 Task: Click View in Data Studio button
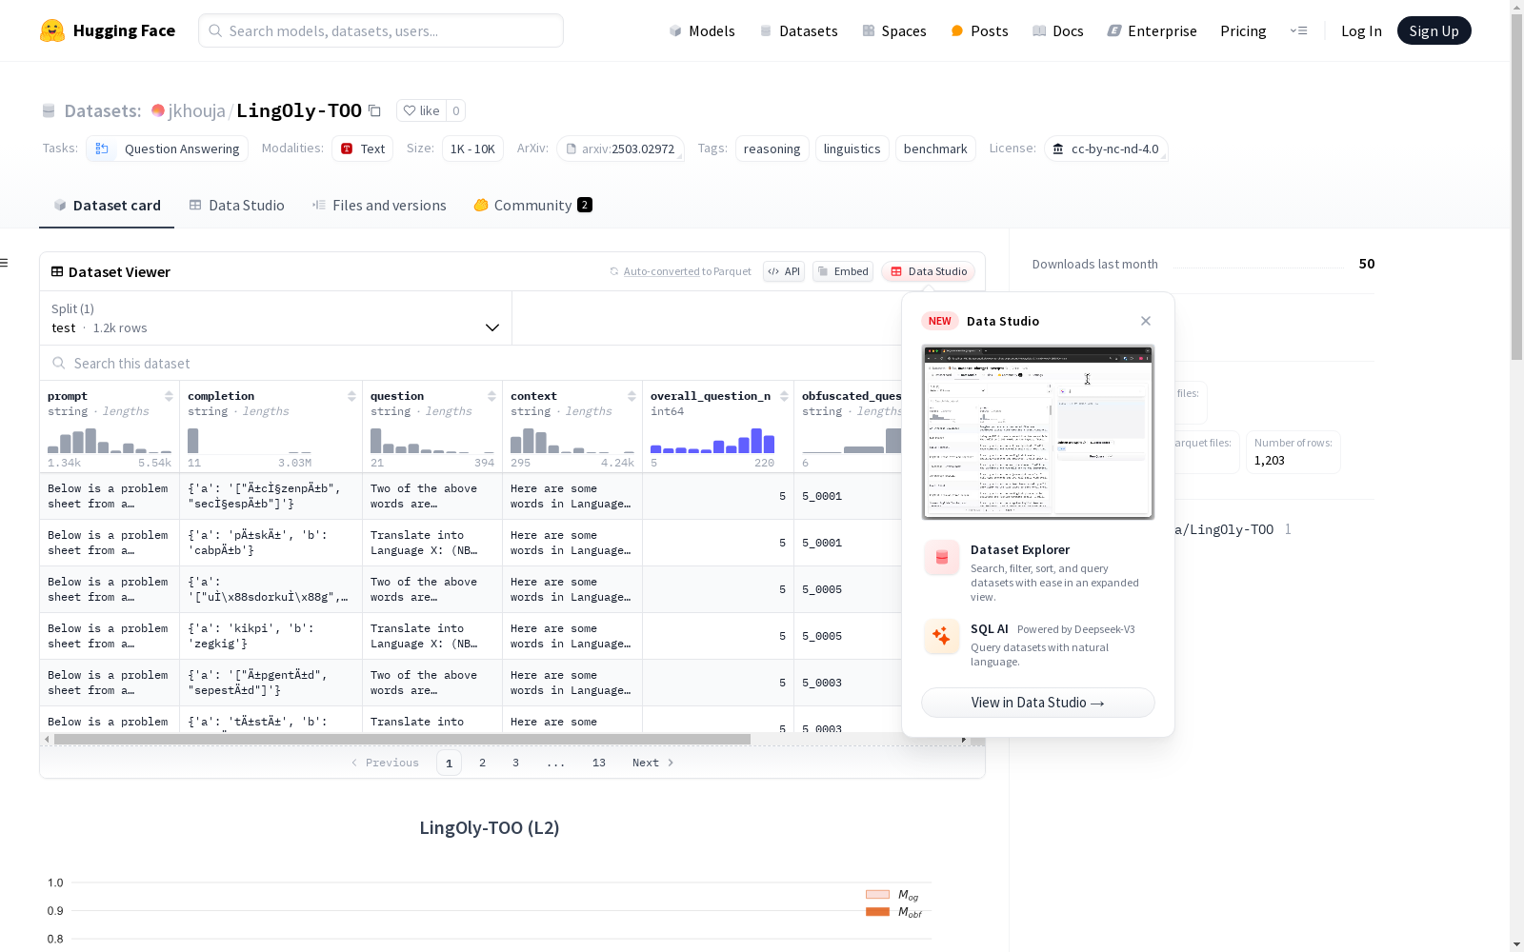tap(1038, 703)
